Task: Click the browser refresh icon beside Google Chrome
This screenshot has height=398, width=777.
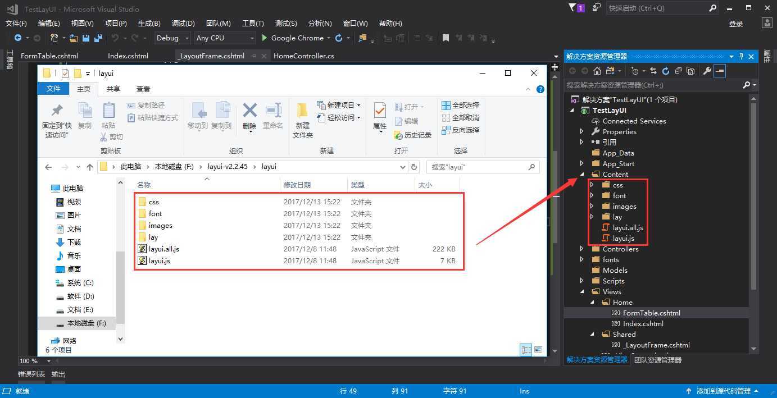Action: pyautogui.click(x=339, y=38)
